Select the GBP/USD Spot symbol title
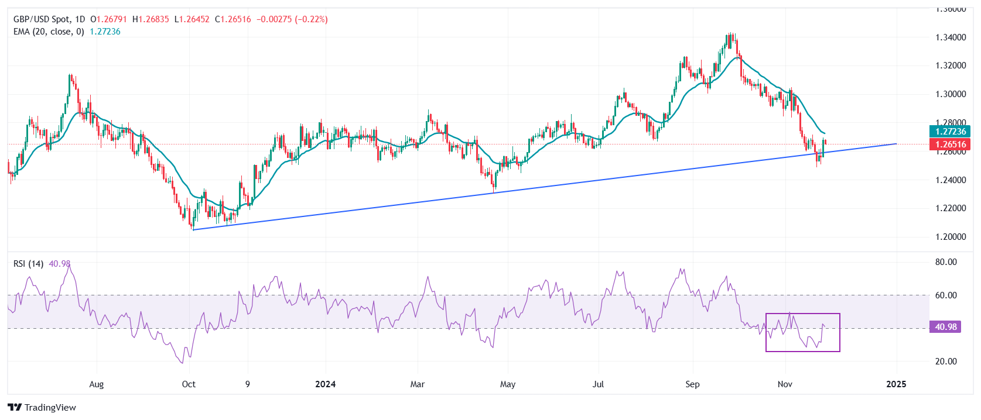Screen dimensions: 981x420 (x=42, y=19)
